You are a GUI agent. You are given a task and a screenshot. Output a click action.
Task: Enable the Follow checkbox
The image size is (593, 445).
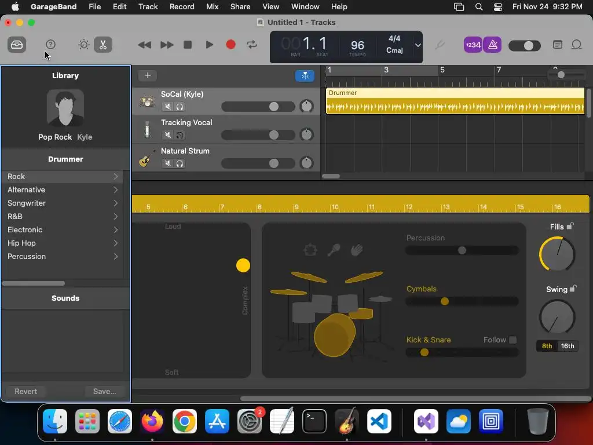pos(513,340)
